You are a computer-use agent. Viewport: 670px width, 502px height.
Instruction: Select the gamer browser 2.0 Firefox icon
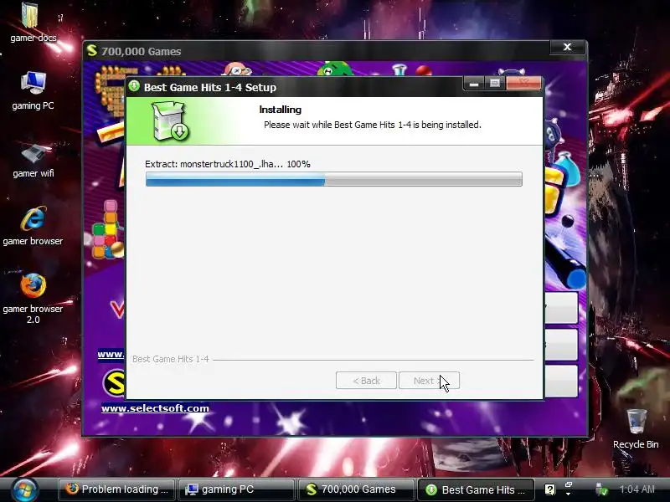click(x=33, y=298)
